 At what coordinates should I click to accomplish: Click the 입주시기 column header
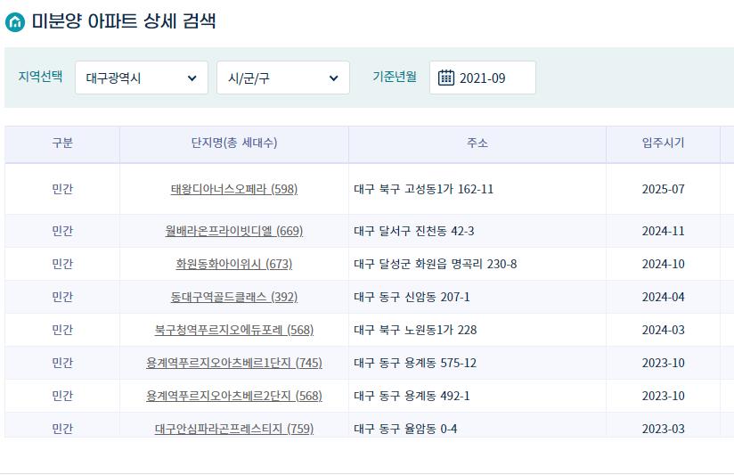(x=663, y=143)
